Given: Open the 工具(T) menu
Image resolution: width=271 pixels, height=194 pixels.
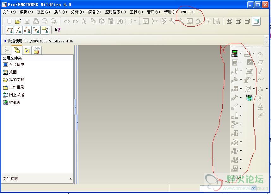Looking at the screenshot, I should [136, 12].
